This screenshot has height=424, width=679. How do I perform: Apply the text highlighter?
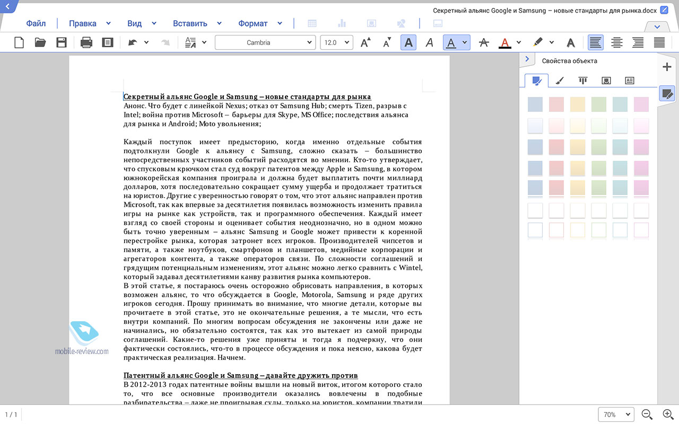pos(538,42)
